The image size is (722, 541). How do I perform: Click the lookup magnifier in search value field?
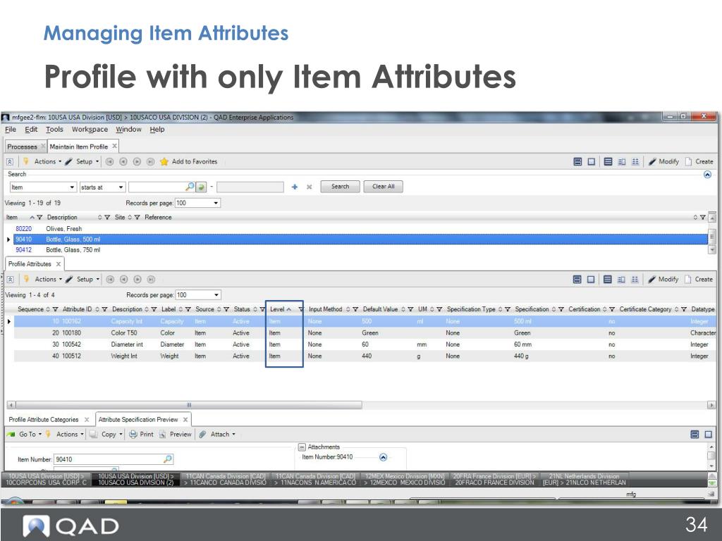coord(189,186)
